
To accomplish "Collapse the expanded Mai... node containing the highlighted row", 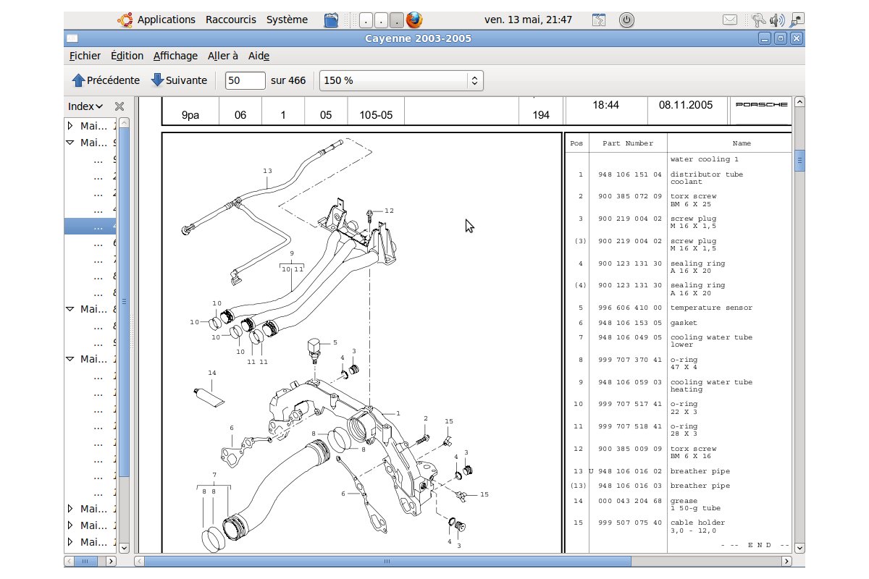I will pyautogui.click(x=70, y=143).
